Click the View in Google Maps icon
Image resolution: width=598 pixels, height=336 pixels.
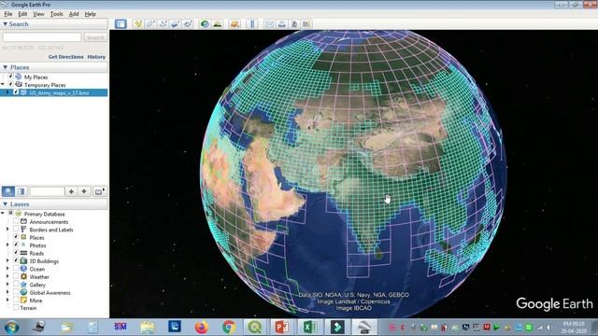point(306,24)
